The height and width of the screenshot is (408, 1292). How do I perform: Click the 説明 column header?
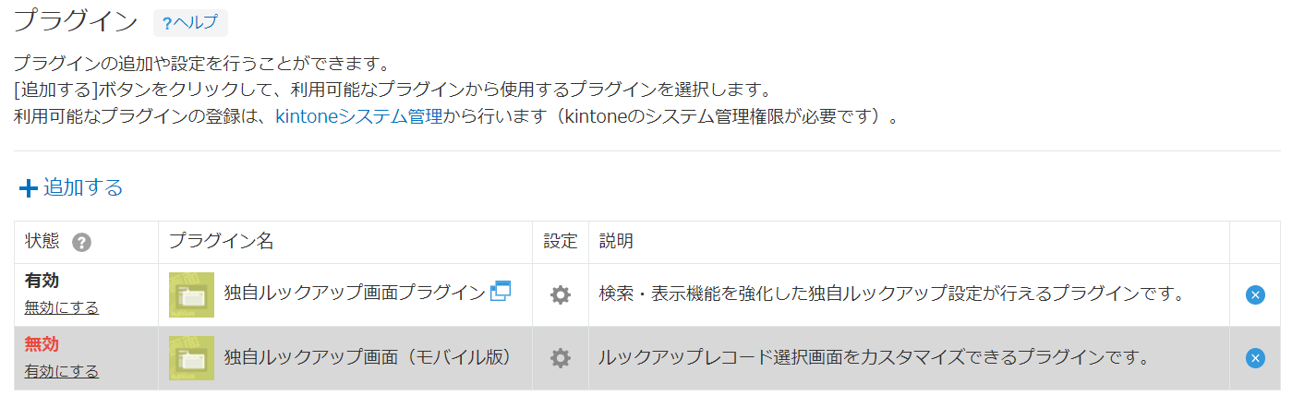coord(616,242)
